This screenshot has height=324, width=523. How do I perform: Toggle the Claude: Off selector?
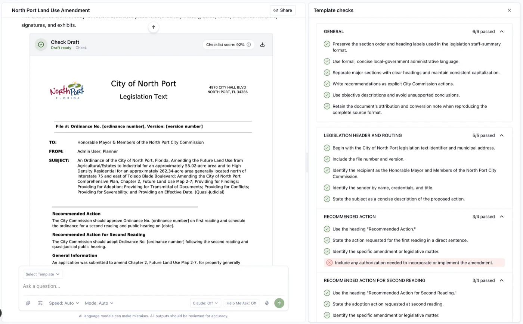(x=205, y=303)
